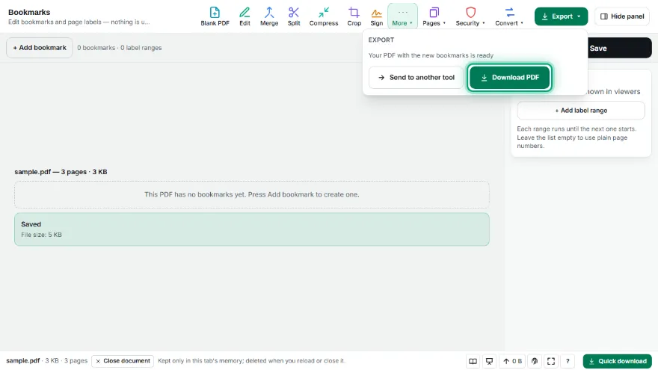Screen dimensions: 658x370
Task: Click the '0 bookmarks · 0 label ranges' text
Action: [x=119, y=48]
